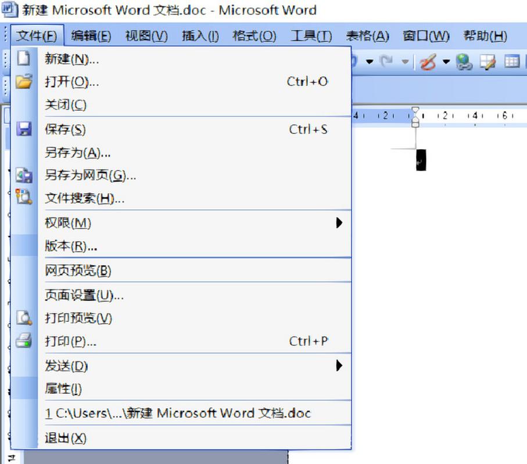Click the hanging indent marker on ruler
Viewport: 527px width, 464px height.
tap(415, 118)
